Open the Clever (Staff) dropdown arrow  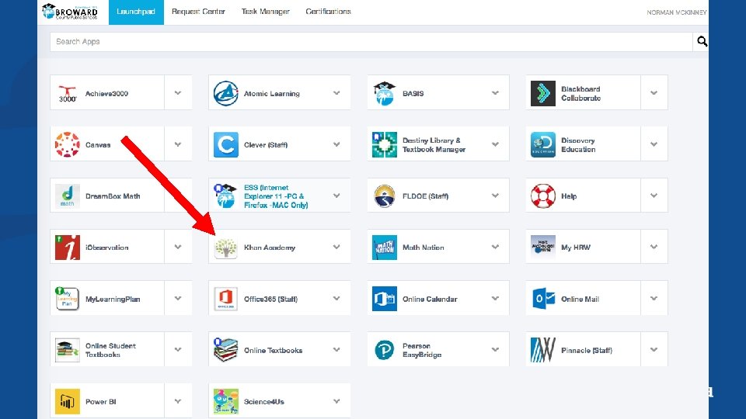coord(336,144)
